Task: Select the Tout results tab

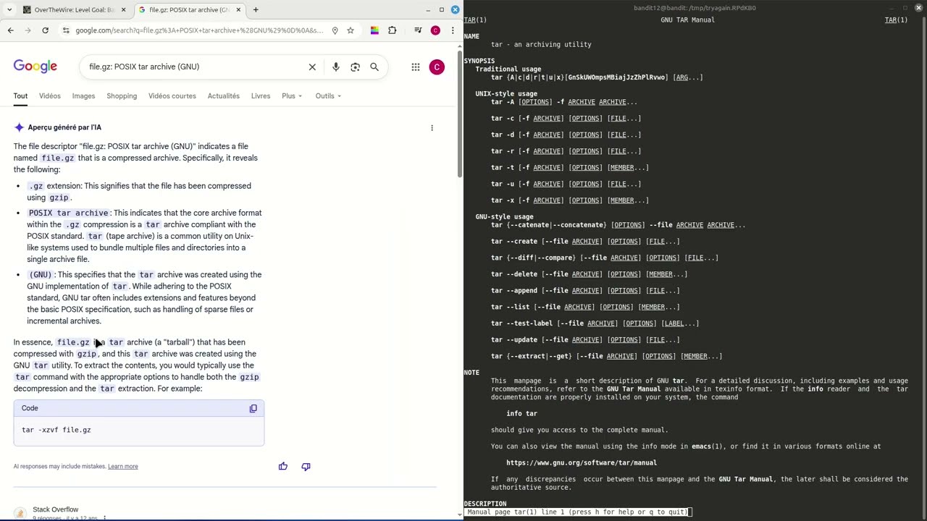Action: [x=20, y=96]
